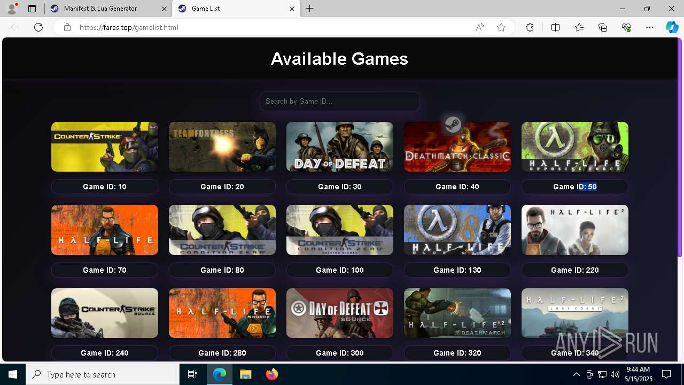
Task: Open Condition Zero thumbnail ID 80
Action: 222,230
